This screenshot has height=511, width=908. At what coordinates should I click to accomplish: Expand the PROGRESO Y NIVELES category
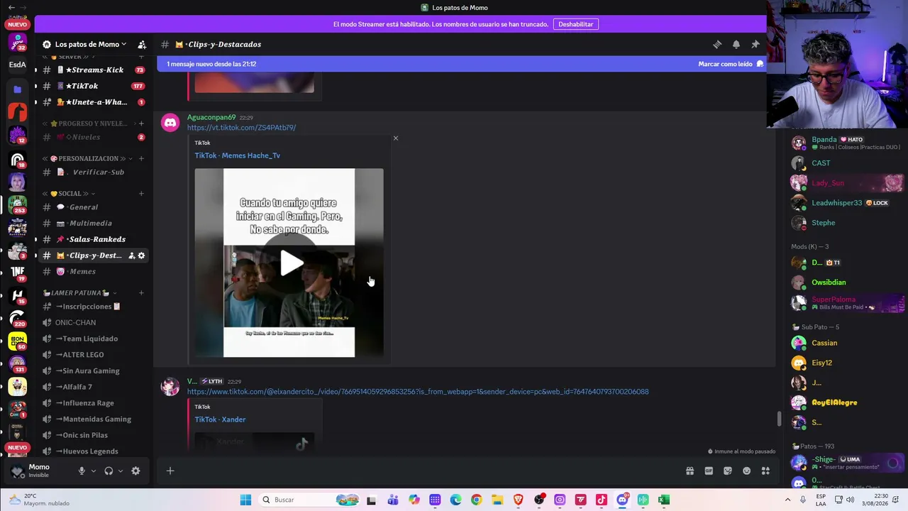click(x=88, y=123)
